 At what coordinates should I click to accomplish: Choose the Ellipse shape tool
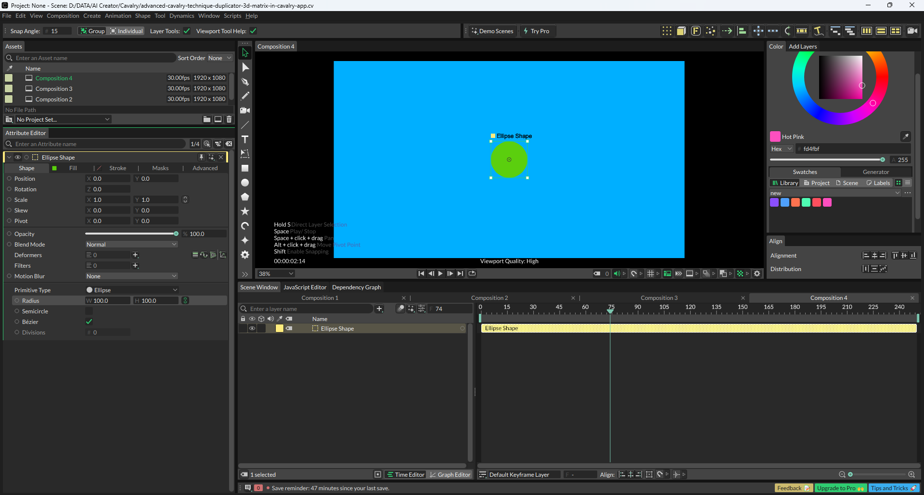(245, 183)
